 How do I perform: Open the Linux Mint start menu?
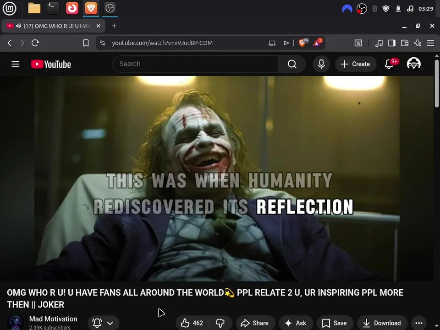click(9, 8)
